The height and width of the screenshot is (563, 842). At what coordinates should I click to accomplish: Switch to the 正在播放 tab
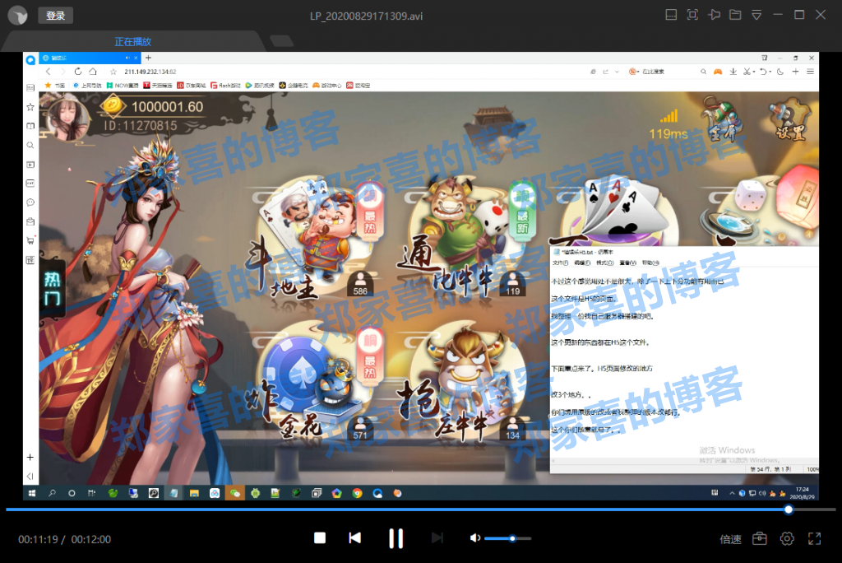(132, 41)
